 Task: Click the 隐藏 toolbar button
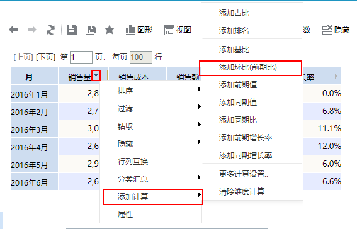pyautogui.click(x=336, y=30)
